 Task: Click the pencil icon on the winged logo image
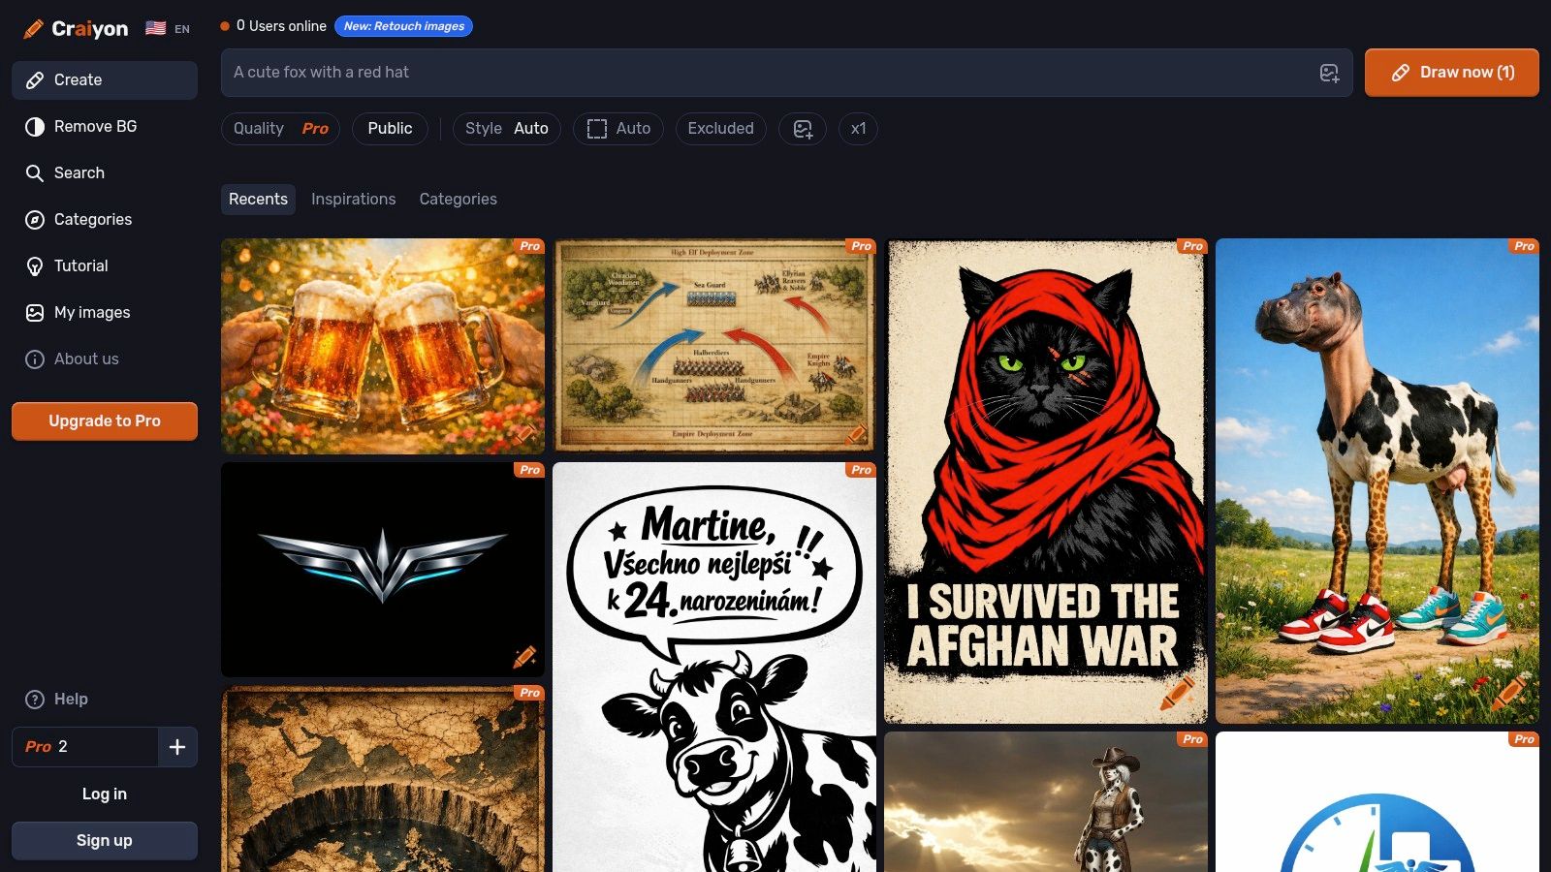pos(524,657)
